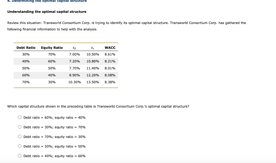Click the 8.01% WACC value in the table
This screenshot has height=163, width=276.
pos(110,68)
